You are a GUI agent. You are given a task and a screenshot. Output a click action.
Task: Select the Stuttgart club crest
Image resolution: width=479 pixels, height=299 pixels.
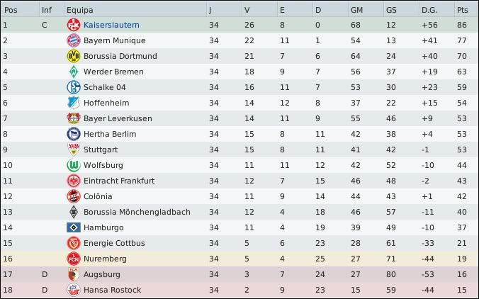72,149
